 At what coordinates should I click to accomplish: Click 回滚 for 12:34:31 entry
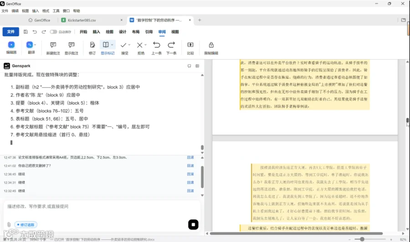[190, 183]
